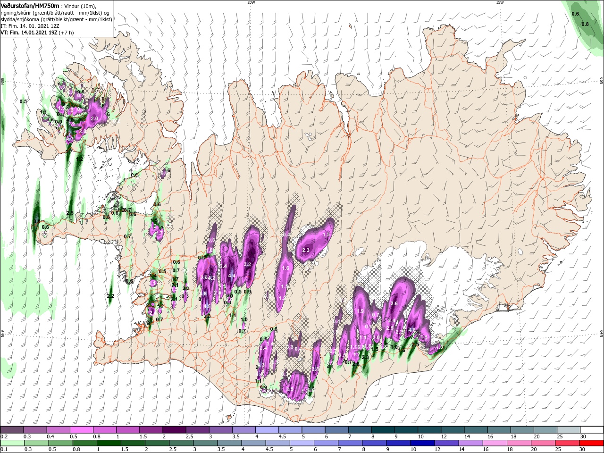The width and height of the screenshot is (604, 453).
Task: Select the 2.6 precipitation value on the map
Action: [394, 303]
